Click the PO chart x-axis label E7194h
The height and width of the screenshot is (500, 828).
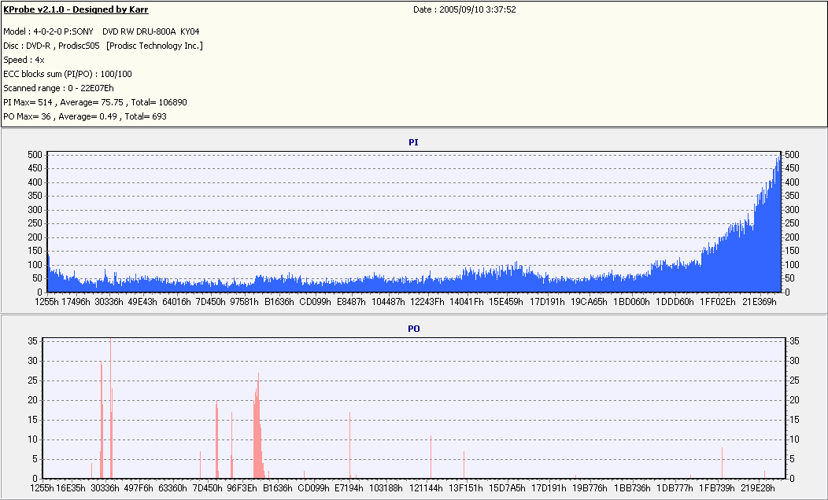(x=349, y=488)
